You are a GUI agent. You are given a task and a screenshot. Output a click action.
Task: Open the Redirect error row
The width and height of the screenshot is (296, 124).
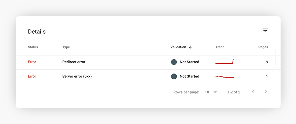coord(74,62)
